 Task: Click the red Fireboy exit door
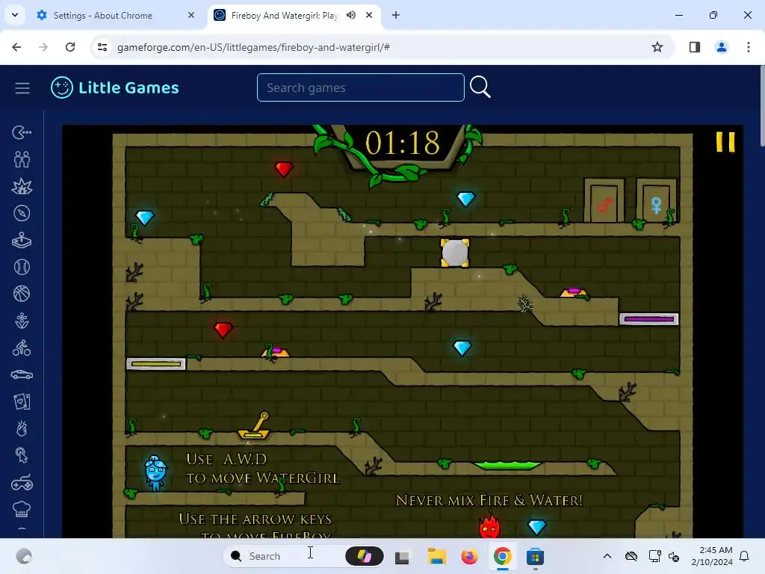pyautogui.click(x=604, y=201)
